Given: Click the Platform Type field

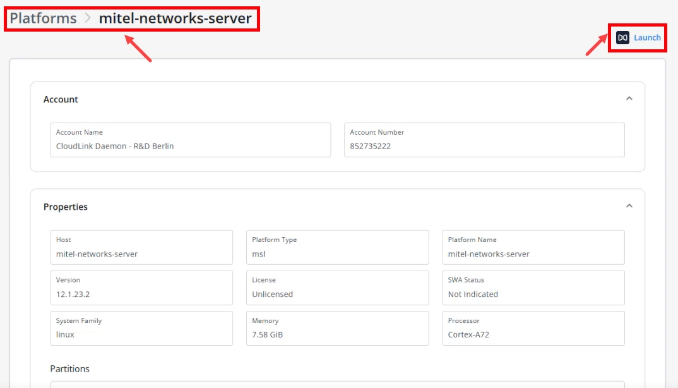Looking at the screenshot, I should point(337,247).
